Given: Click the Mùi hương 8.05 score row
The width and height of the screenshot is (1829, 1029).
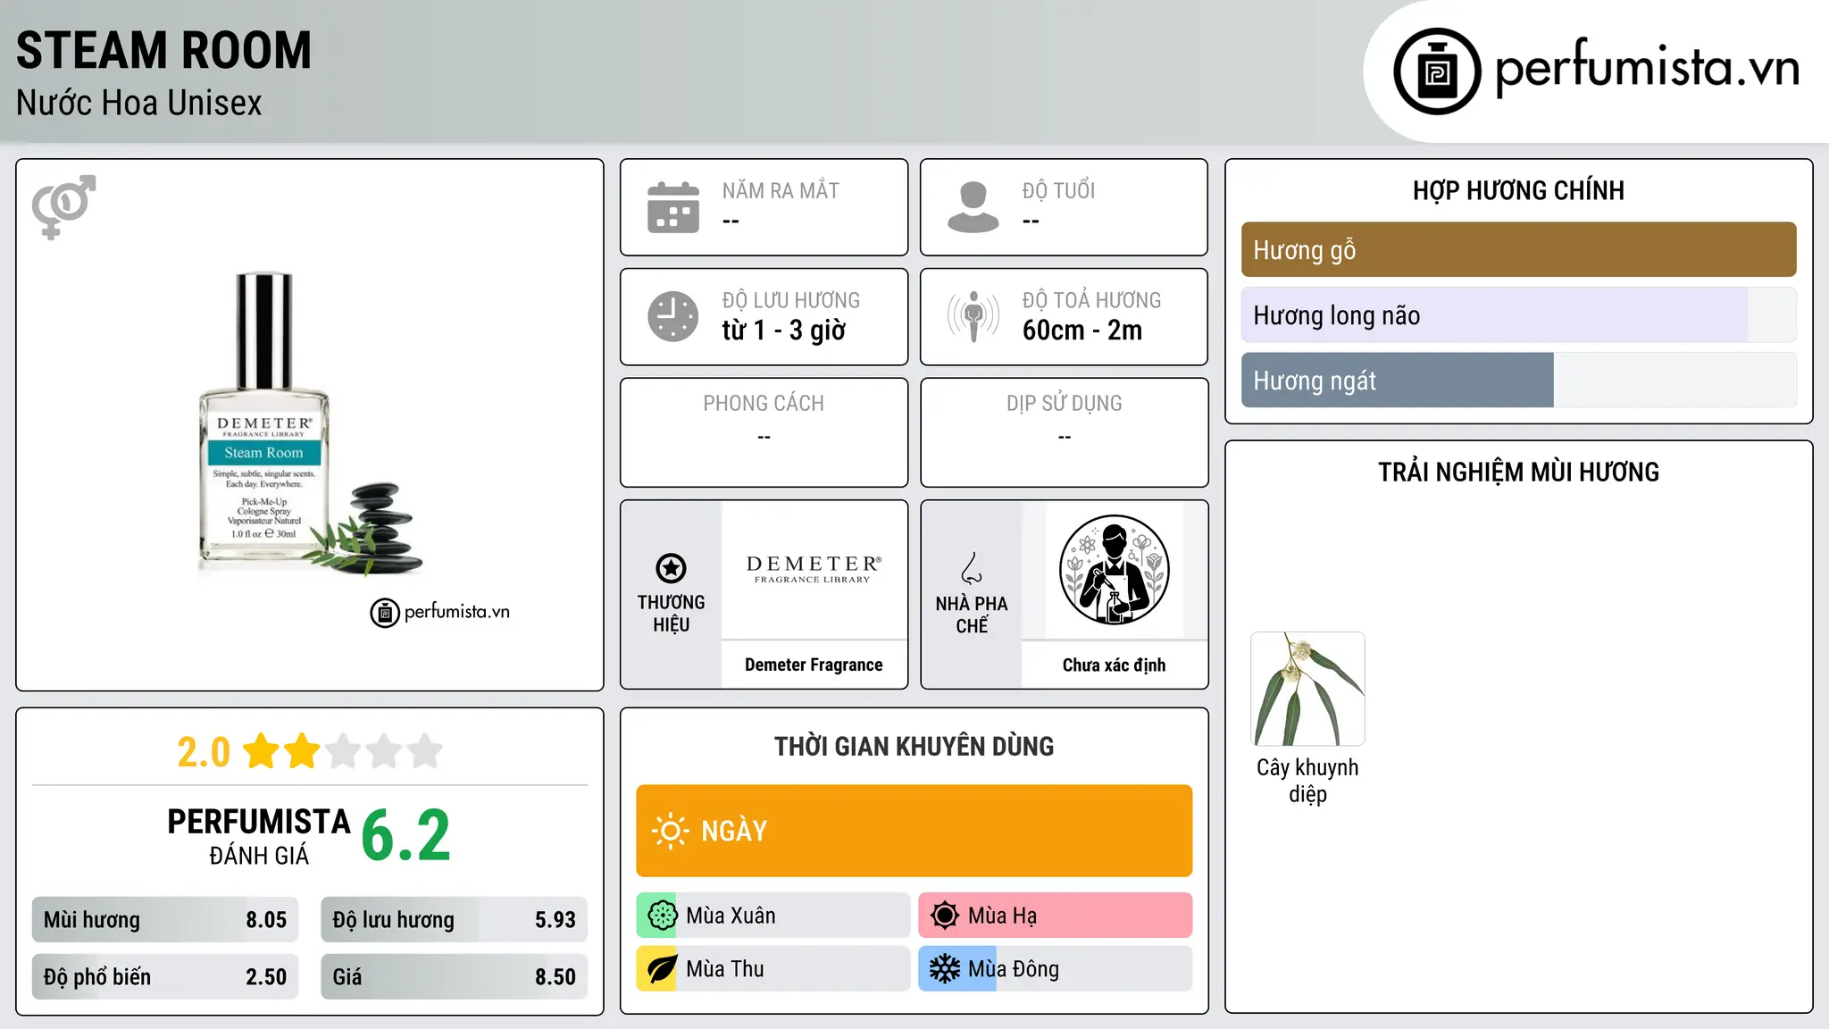Looking at the screenshot, I should (x=165, y=920).
